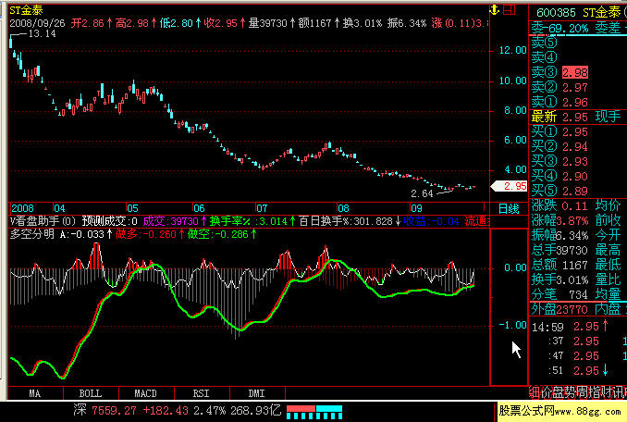Click the 卖① ask price 2.96

(575, 102)
